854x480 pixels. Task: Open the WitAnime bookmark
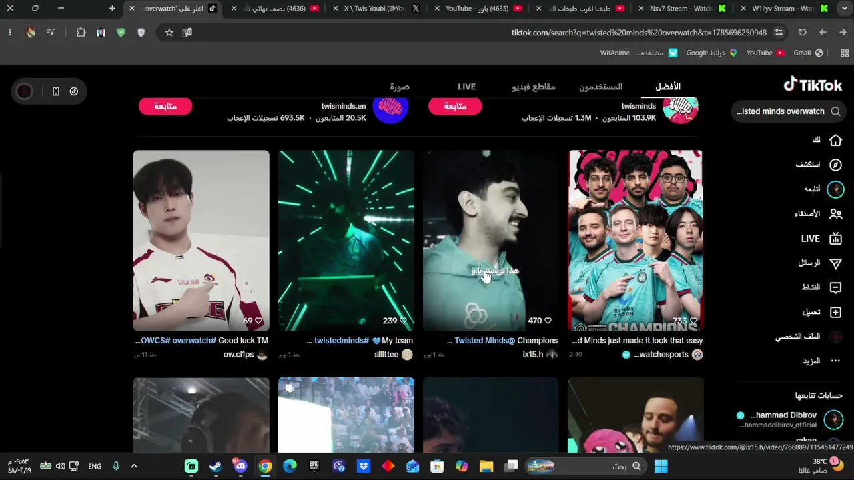click(639, 53)
